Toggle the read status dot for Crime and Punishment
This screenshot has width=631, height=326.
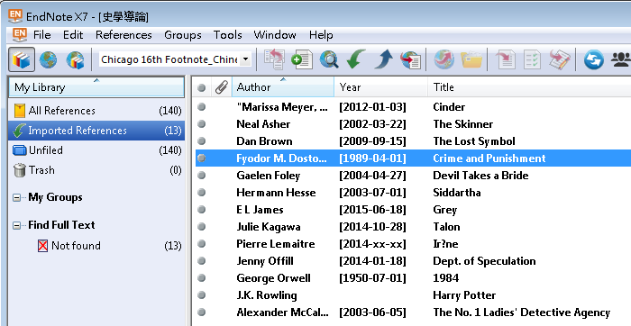(x=202, y=158)
